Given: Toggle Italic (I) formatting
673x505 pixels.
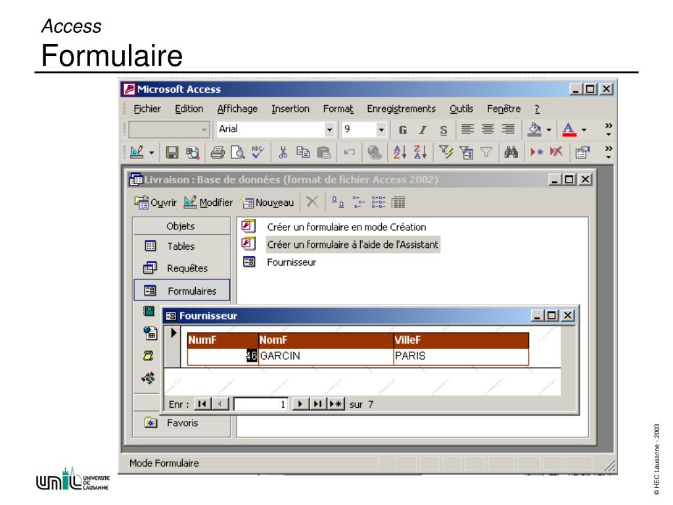Looking at the screenshot, I should pos(423,130).
